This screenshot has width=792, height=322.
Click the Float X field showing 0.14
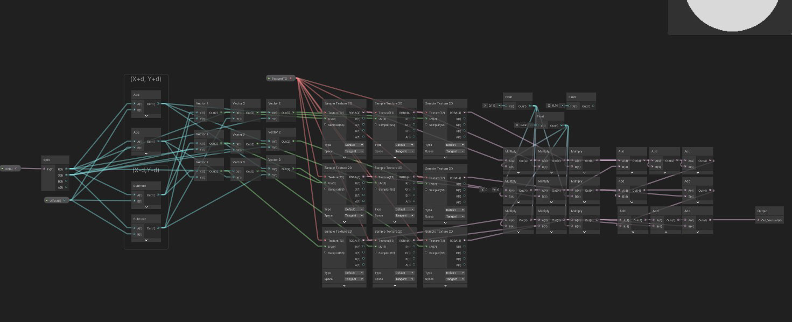click(x=555, y=106)
